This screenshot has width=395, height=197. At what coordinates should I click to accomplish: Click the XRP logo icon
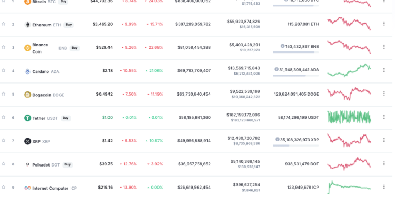click(x=27, y=141)
